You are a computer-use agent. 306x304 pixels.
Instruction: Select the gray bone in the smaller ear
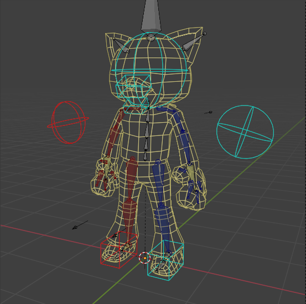point(121,45)
